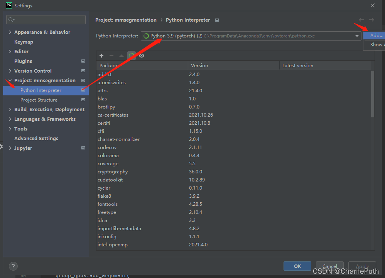Viewport: 385px width, 278px height.
Task: Toggle show early releases eye icon
Action: (x=142, y=56)
